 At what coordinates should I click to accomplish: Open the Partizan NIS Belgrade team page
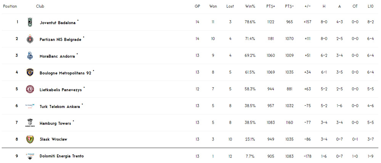(x=61, y=39)
